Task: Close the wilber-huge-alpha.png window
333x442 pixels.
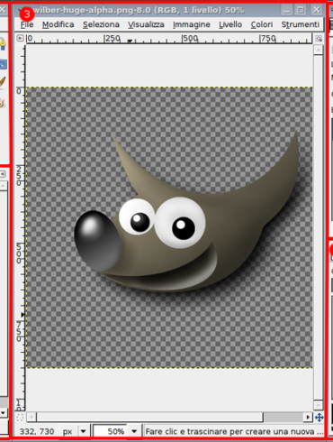Action: point(316,10)
